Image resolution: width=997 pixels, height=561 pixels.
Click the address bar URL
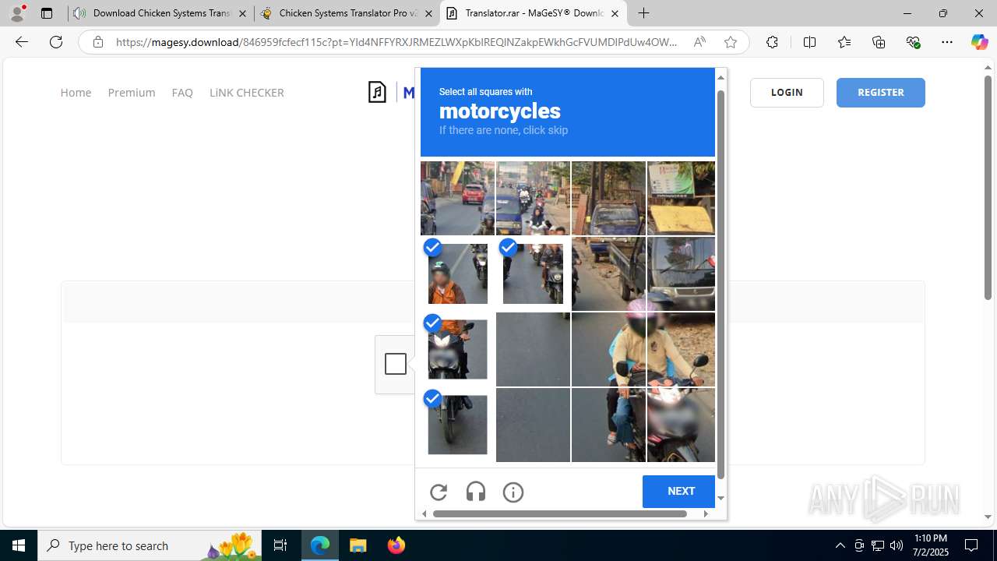pos(396,42)
